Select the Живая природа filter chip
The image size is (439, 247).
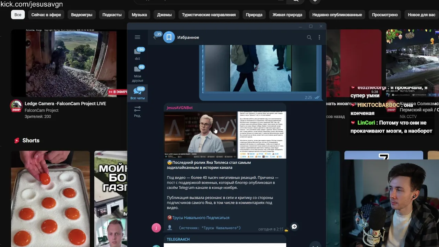coord(287,15)
